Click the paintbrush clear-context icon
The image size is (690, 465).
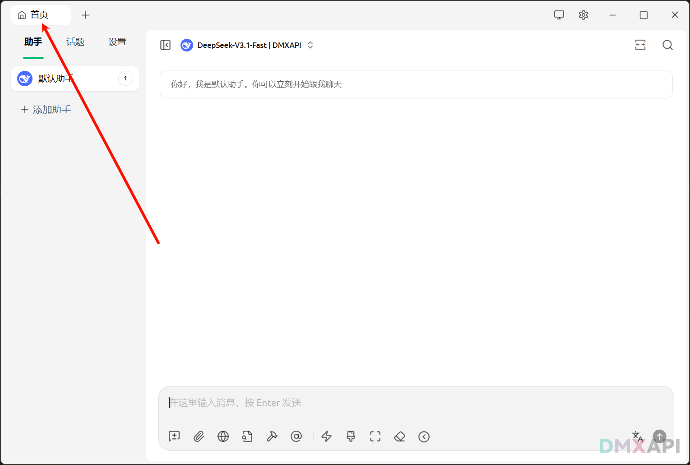tap(351, 436)
